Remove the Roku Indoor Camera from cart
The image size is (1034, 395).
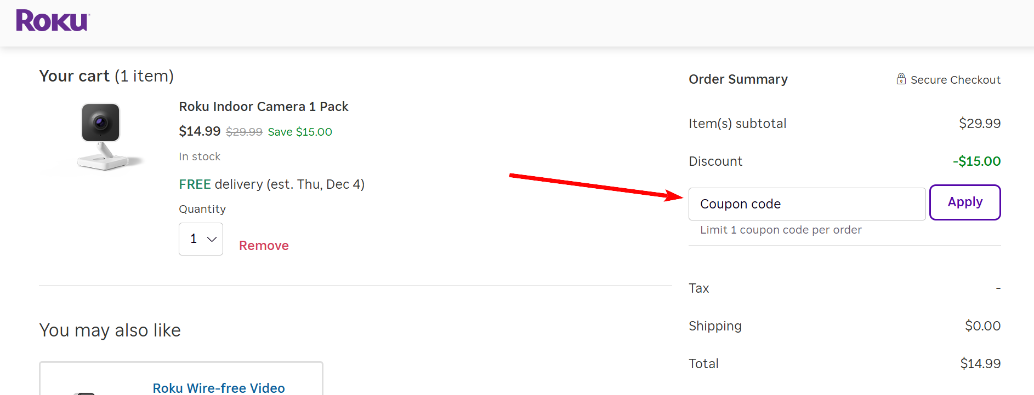(x=264, y=245)
